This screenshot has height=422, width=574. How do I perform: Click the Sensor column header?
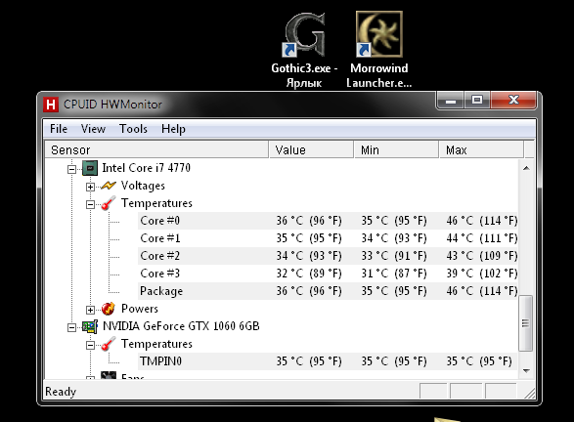[156, 149]
